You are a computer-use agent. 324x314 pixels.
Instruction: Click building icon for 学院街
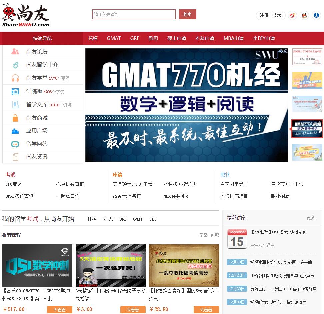coord(15,91)
